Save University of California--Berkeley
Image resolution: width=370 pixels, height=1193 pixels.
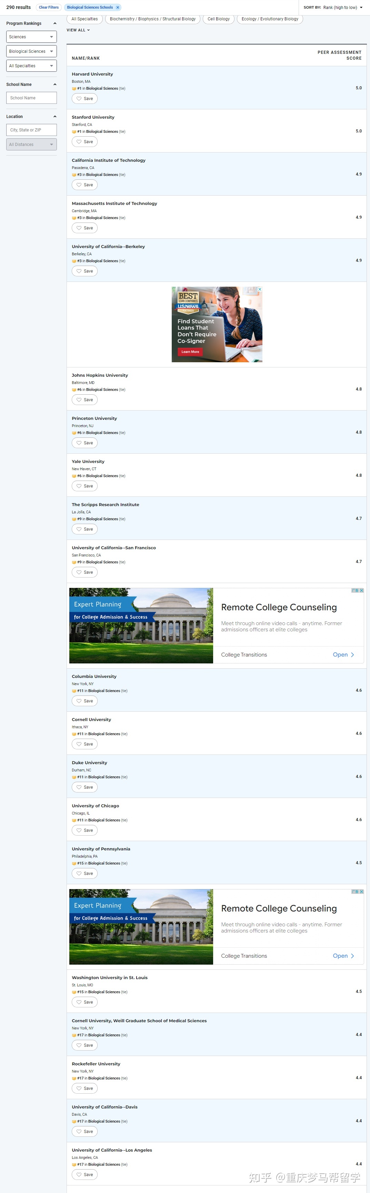point(85,271)
